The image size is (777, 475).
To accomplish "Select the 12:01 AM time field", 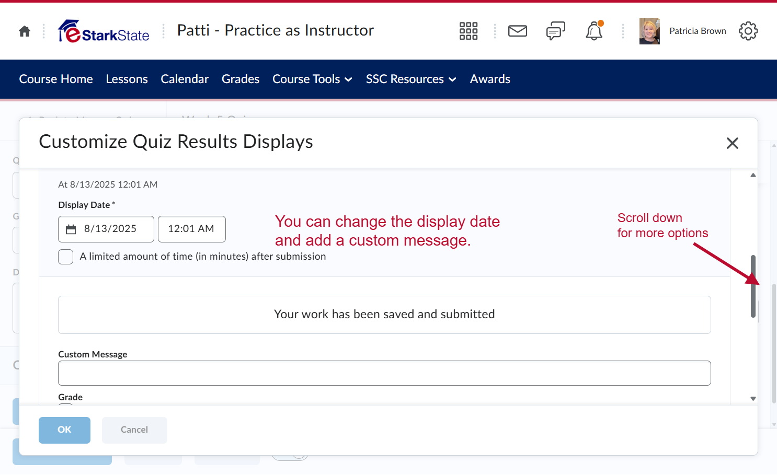I will [x=192, y=229].
